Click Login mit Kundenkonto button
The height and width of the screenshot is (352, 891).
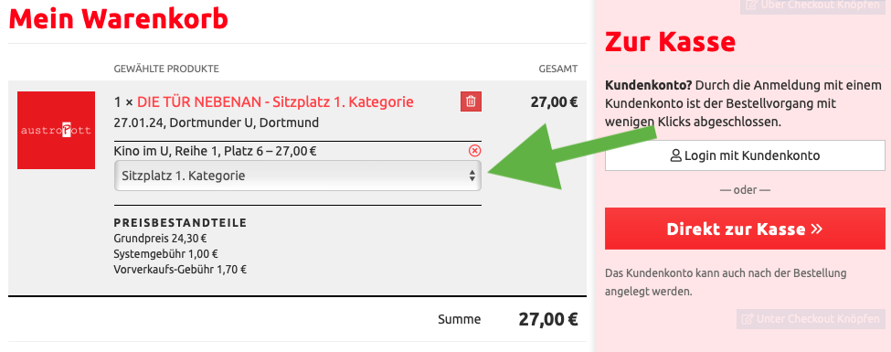745,155
